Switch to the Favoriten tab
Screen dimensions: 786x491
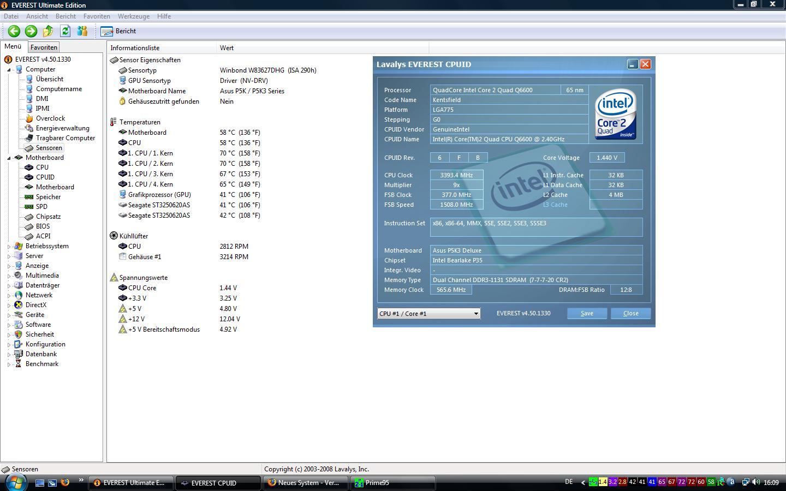click(44, 47)
